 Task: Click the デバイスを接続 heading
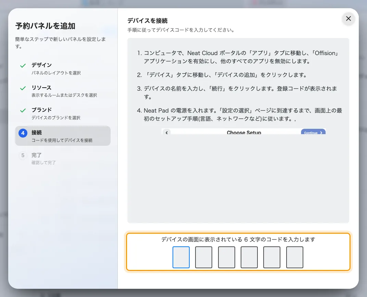[x=148, y=21]
